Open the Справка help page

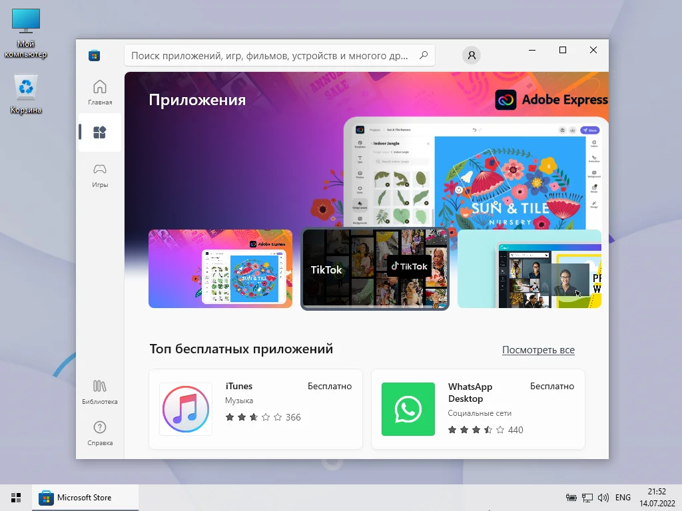100,433
